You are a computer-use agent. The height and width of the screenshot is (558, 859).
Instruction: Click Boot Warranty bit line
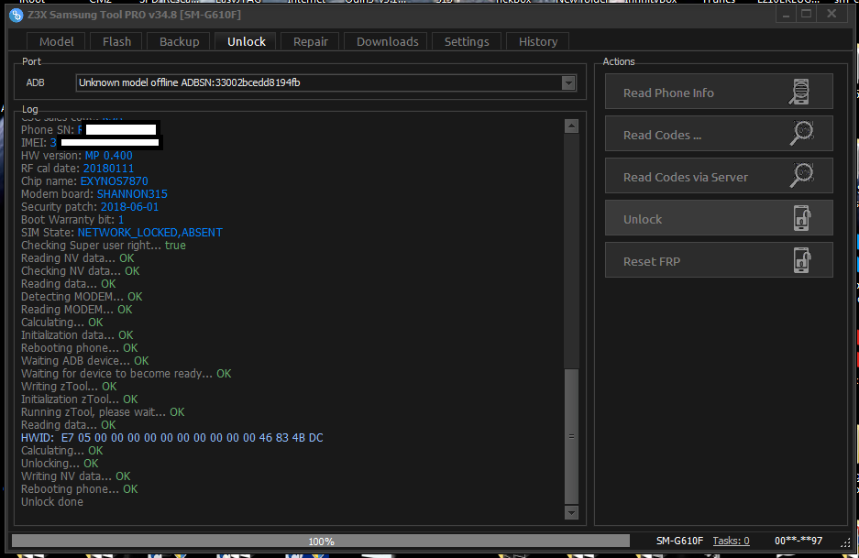tap(72, 220)
